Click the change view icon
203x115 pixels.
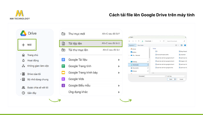pos(176,45)
